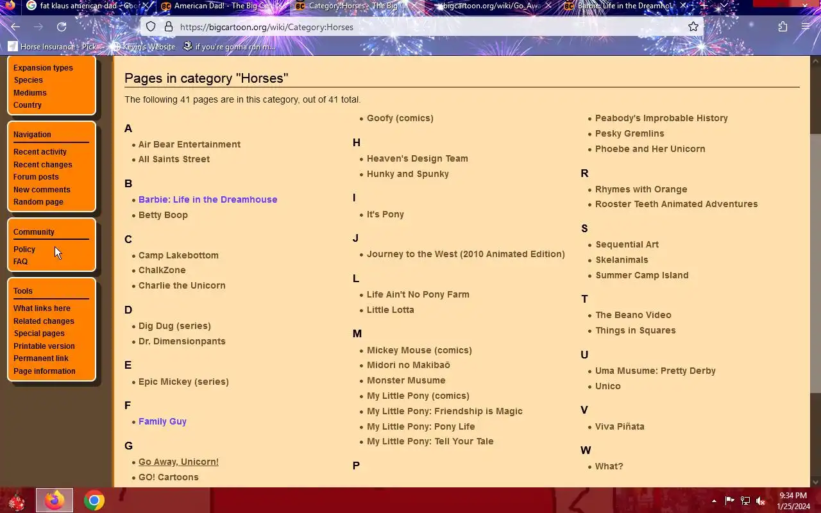Open Rooster Teeth Animated Adventures page
Image resolution: width=821 pixels, height=513 pixels.
pyautogui.click(x=676, y=204)
